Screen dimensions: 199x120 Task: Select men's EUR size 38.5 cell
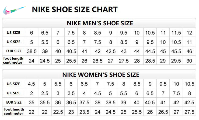pyautogui.click(x=32, y=51)
